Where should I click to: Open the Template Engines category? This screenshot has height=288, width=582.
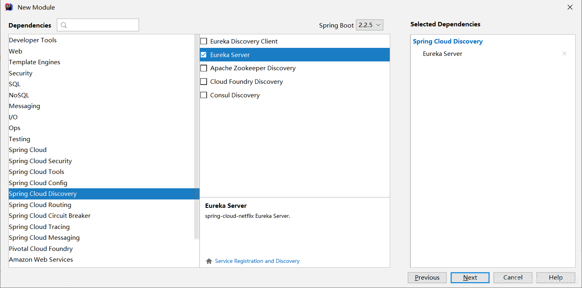101,62
